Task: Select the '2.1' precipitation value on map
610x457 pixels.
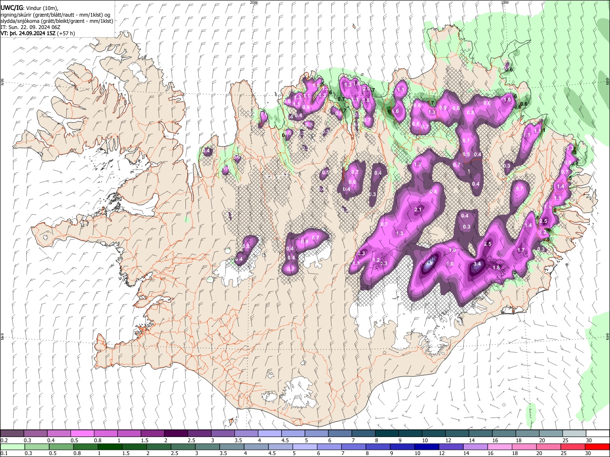Action: click(419, 209)
